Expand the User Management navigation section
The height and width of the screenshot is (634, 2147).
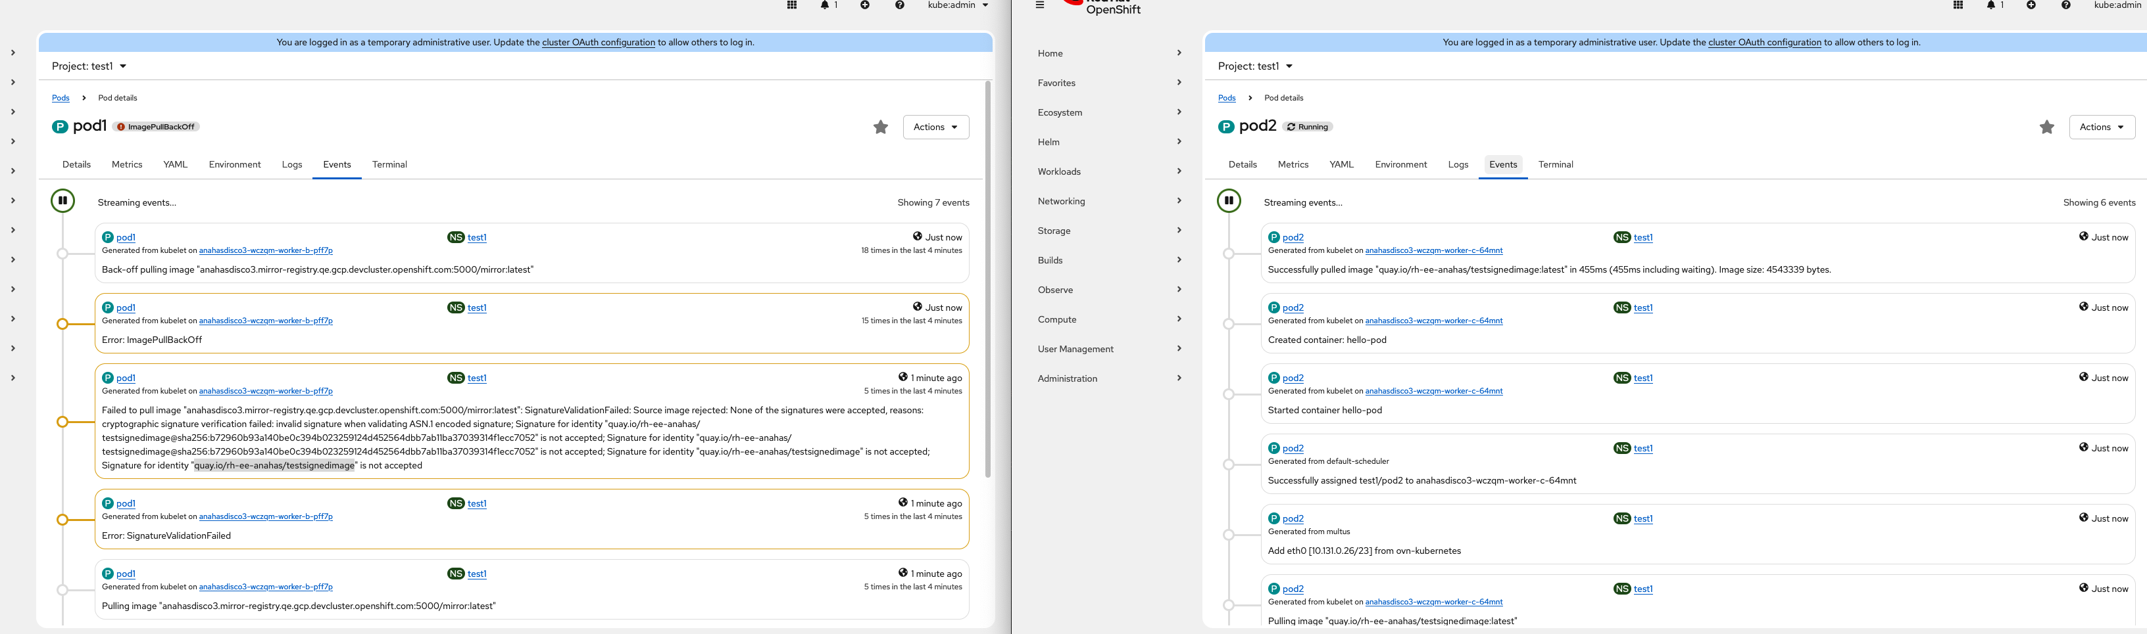[1109, 350]
